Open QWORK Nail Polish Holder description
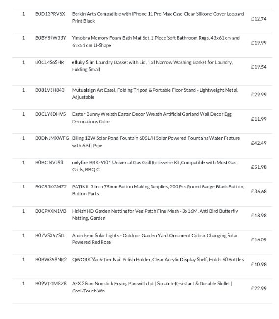This screenshot has height=319, width=279. (158, 260)
